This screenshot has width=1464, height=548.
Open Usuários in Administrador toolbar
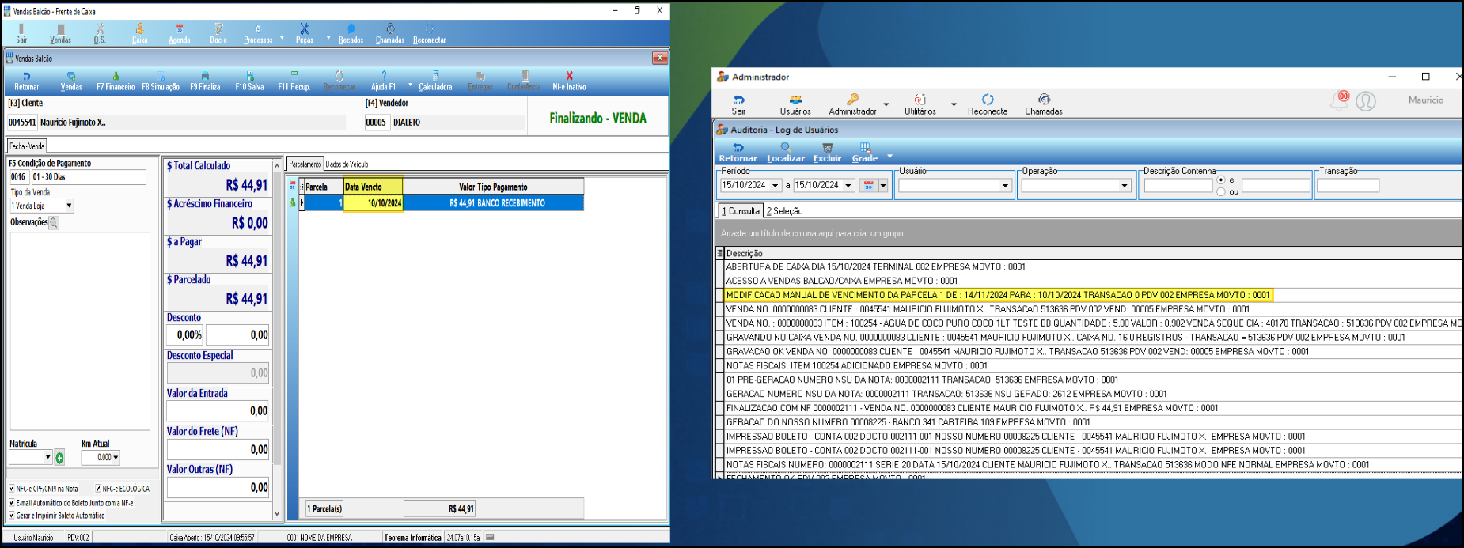point(795,105)
